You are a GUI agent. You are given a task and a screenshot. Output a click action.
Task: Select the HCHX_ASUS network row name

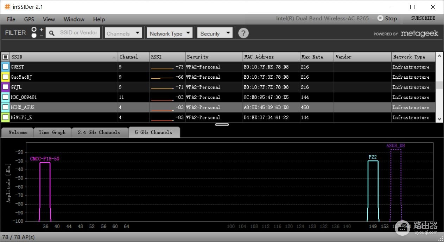[x=23, y=107]
